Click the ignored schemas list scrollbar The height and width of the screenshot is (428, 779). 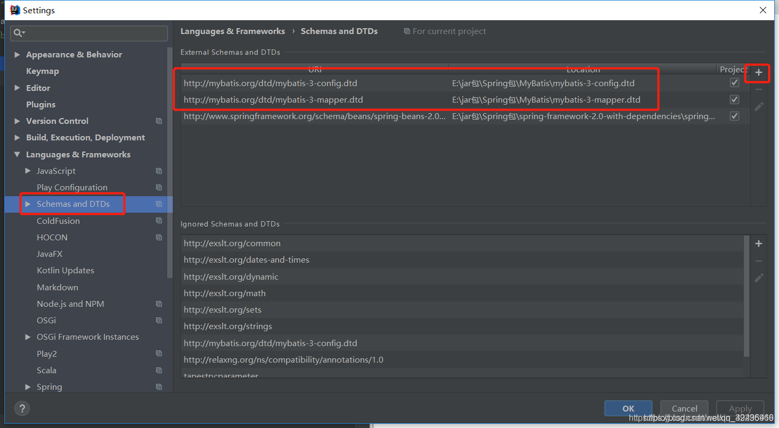(x=747, y=296)
